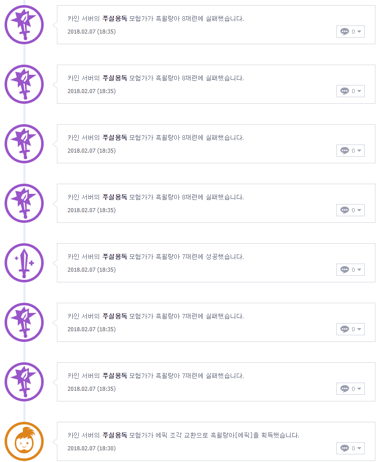Click the orange character avatar icon
Viewport: 378px width, 462px height.
pos(24,441)
